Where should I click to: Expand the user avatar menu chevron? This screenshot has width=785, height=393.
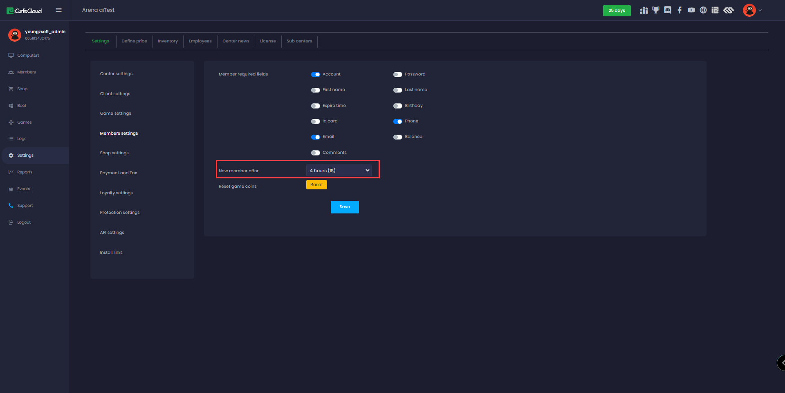(x=760, y=11)
